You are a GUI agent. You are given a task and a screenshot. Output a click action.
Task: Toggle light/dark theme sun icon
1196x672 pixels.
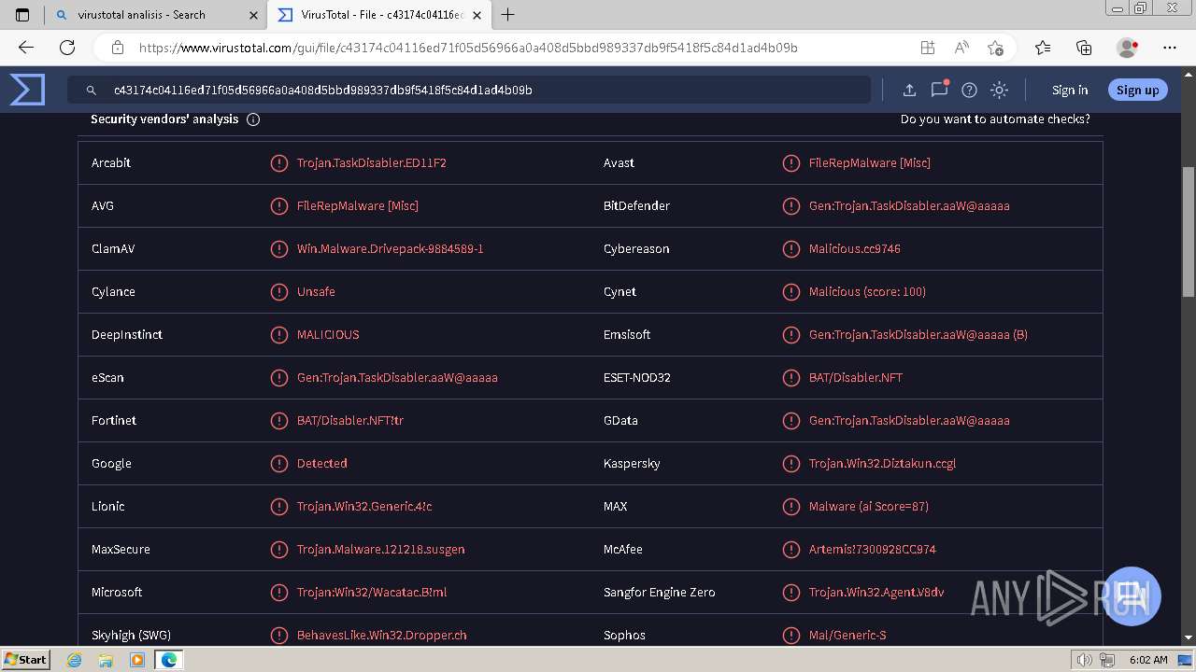(999, 91)
